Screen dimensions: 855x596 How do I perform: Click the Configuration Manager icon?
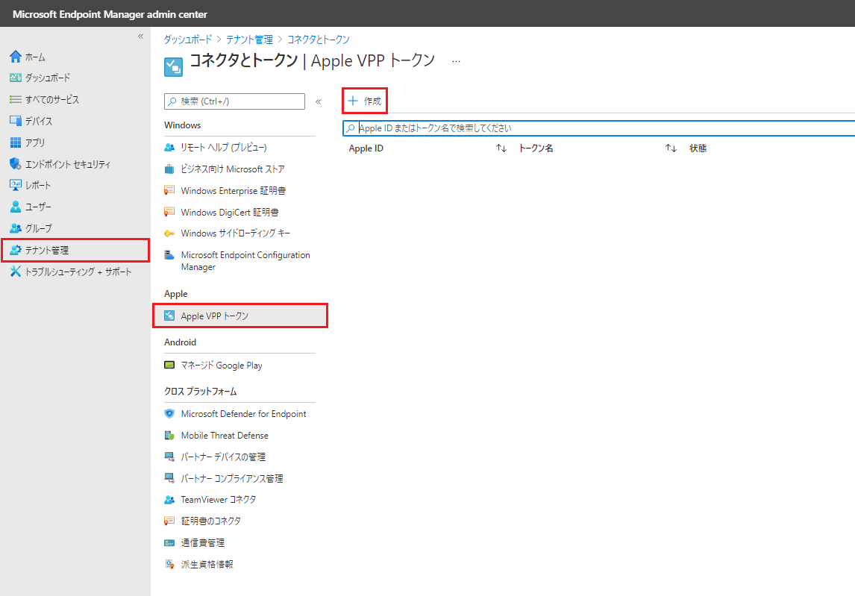pyautogui.click(x=169, y=254)
